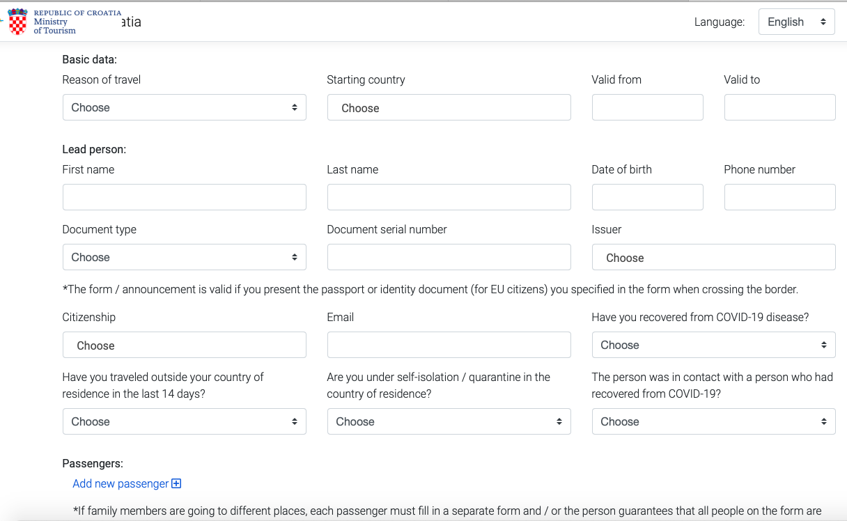Click the Valid to date field
This screenshot has width=847, height=521.
pos(779,107)
